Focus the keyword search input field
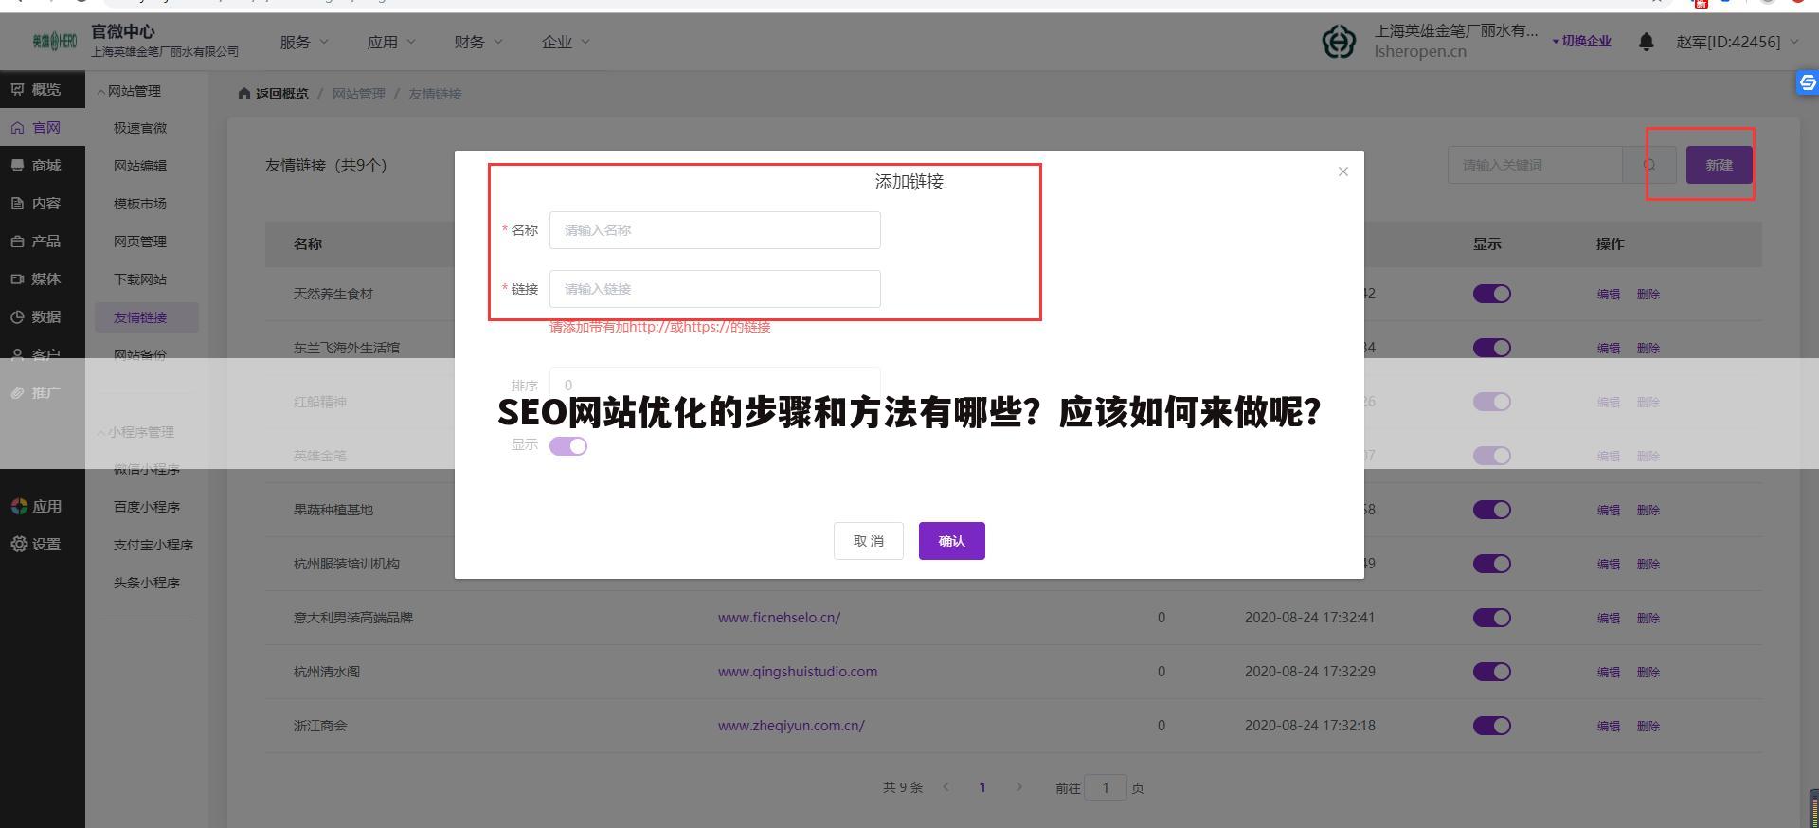1819x828 pixels. click(1535, 165)
